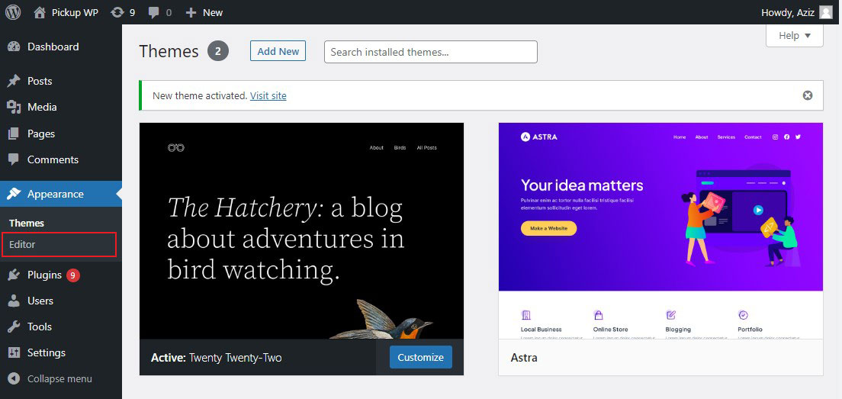
Task: Open the Dashboard menu
Action: pyautogui.click(x=53, y=47)
